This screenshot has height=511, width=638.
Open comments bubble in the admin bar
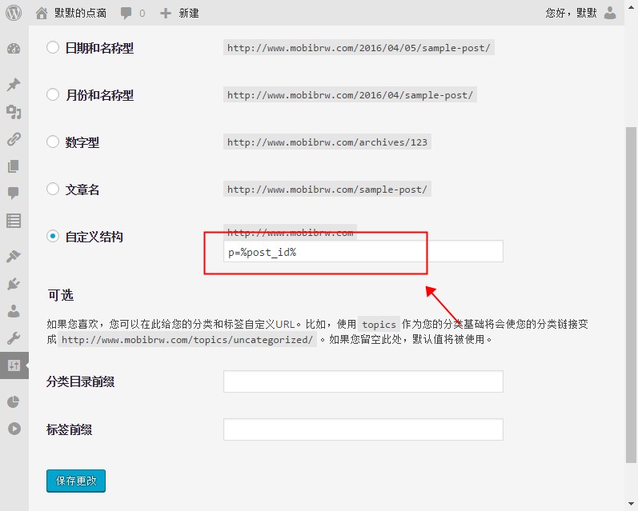(133, 13)
